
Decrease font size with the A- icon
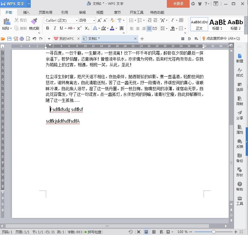click(x=105, y=20)
